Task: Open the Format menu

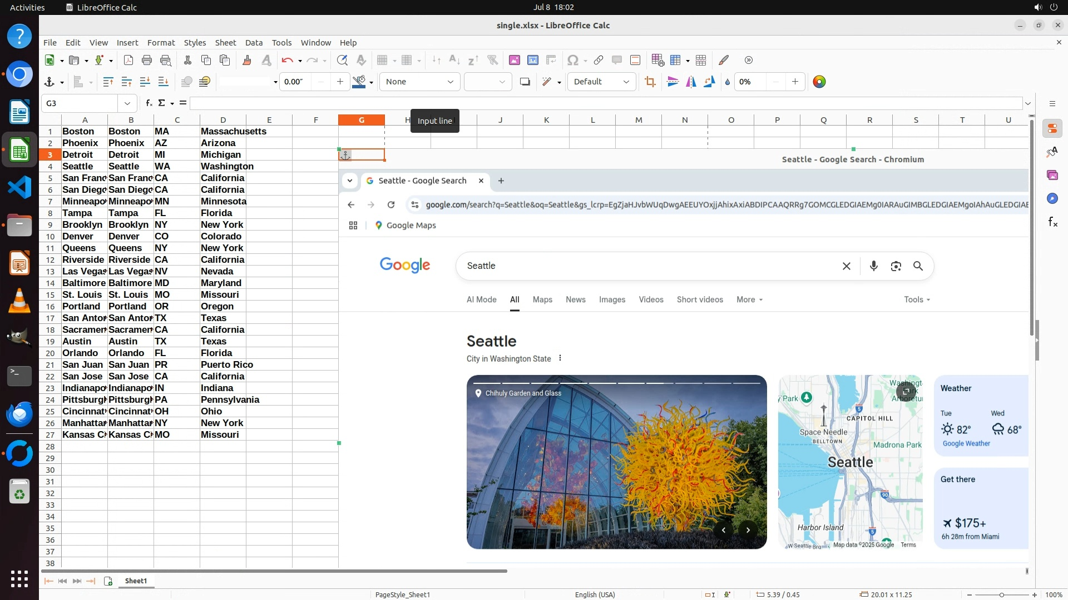Action: point(161,43)
